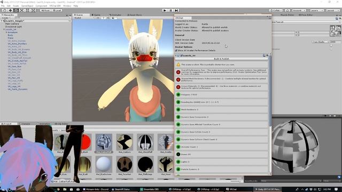Switch to the Animator tab
Screen dimensions: 342x192
pos(115,15)
